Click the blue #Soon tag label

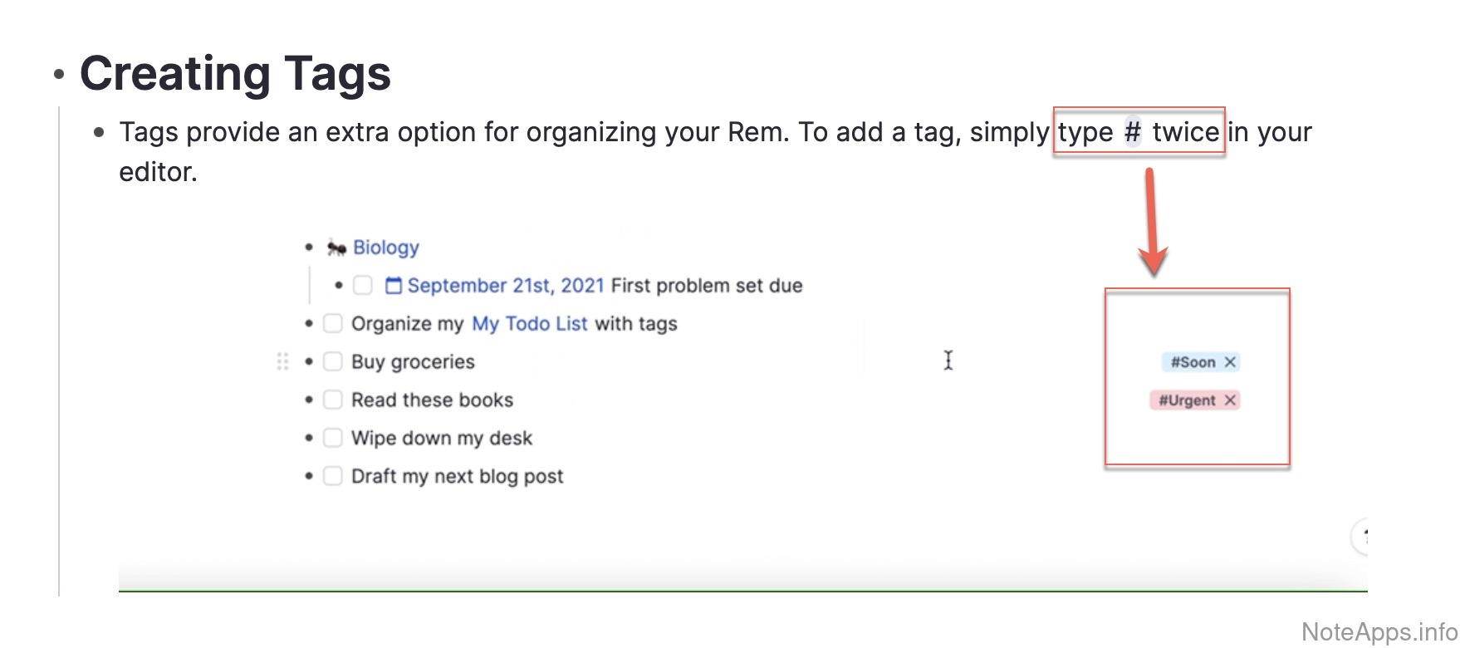(1193, 362)
